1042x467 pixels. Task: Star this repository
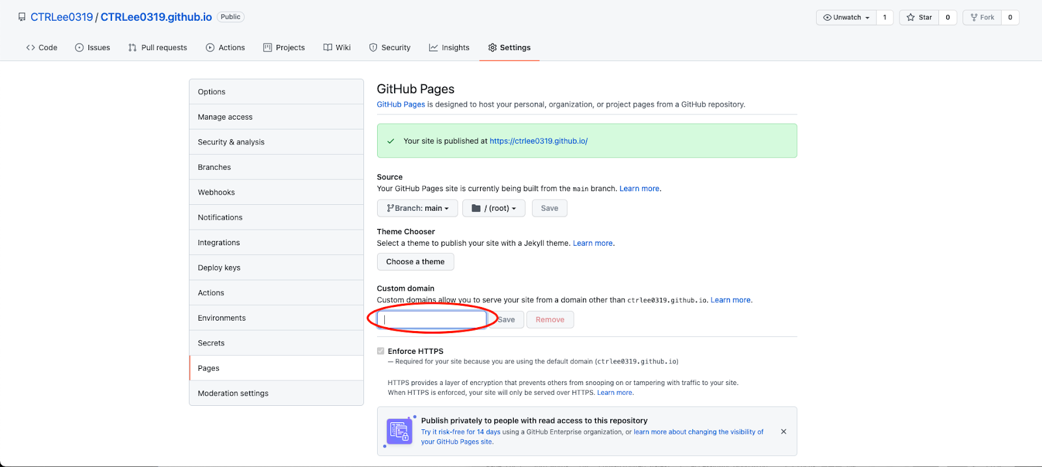tap(919, 18)
